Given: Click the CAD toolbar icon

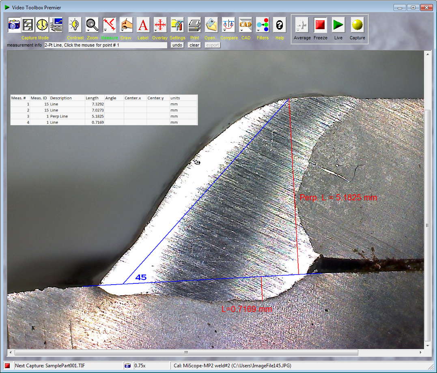Looking at the screenshot, I should click(245, 25).
